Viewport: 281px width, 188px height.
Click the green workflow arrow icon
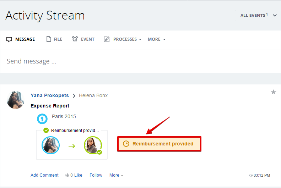point(72,146)
